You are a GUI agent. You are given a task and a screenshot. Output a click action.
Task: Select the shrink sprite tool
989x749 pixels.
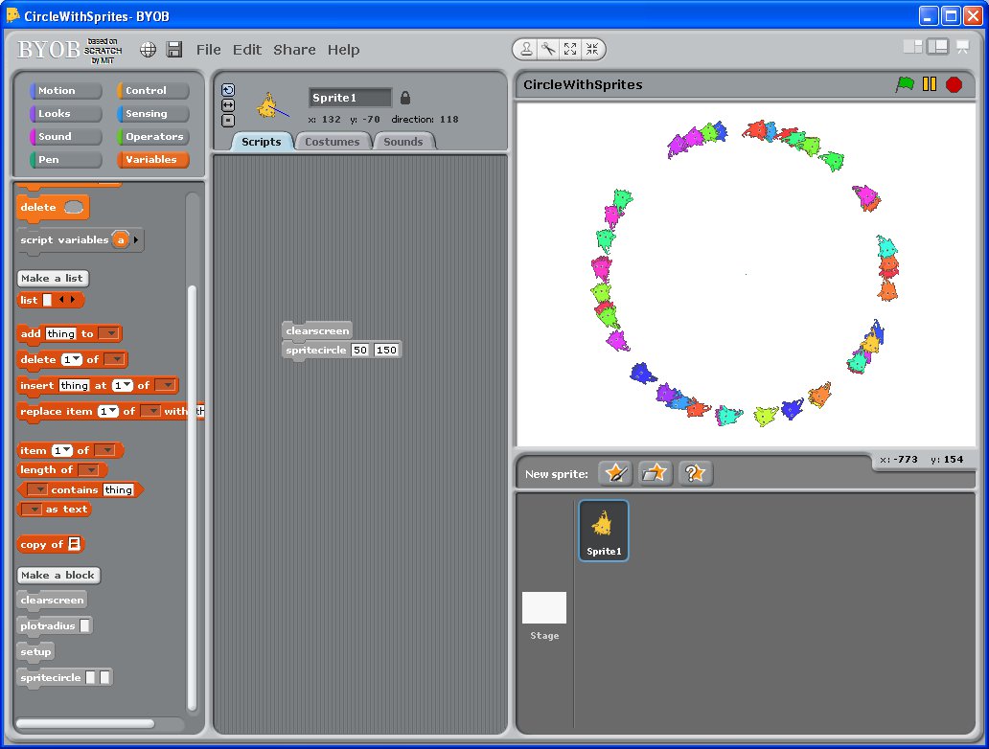[591, 49]
